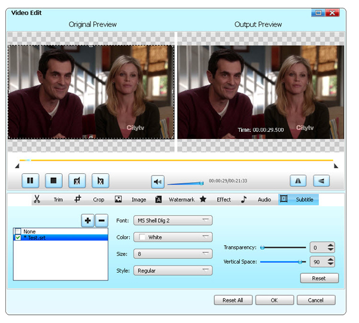Screen dimensions: 359x323
Task: Open the Font dropdown MS Shell Dlg 2
Action: [173, 221]
